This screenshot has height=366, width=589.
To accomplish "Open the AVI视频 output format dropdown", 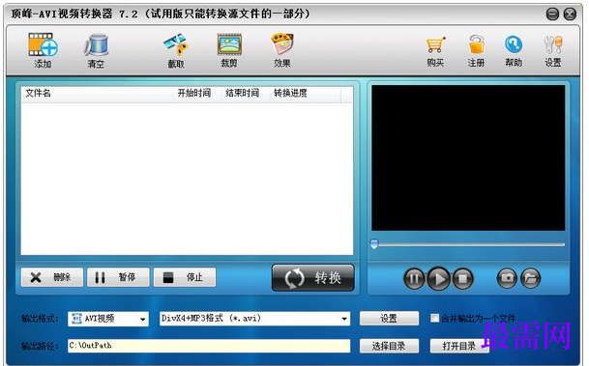I will click(108, 319).
